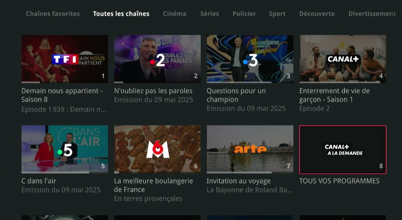
Task: Open the Cinéma category tab
Action: click(x=175, y=14)
